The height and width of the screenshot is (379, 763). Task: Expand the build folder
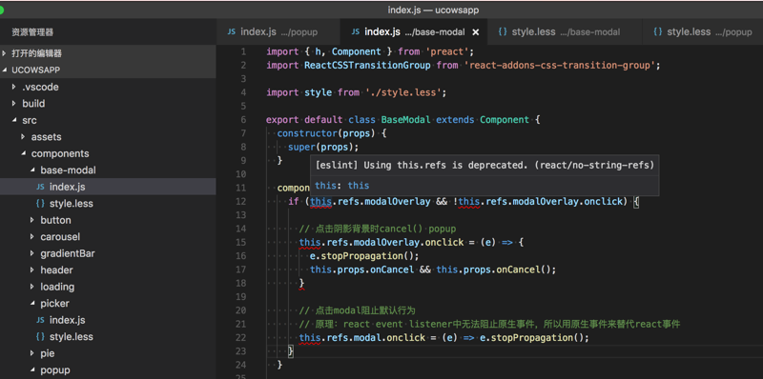coord(108,104)
